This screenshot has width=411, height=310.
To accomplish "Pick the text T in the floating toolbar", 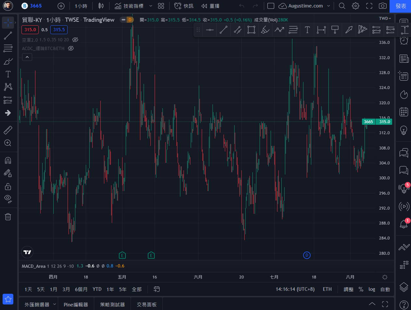I will 307,30.
